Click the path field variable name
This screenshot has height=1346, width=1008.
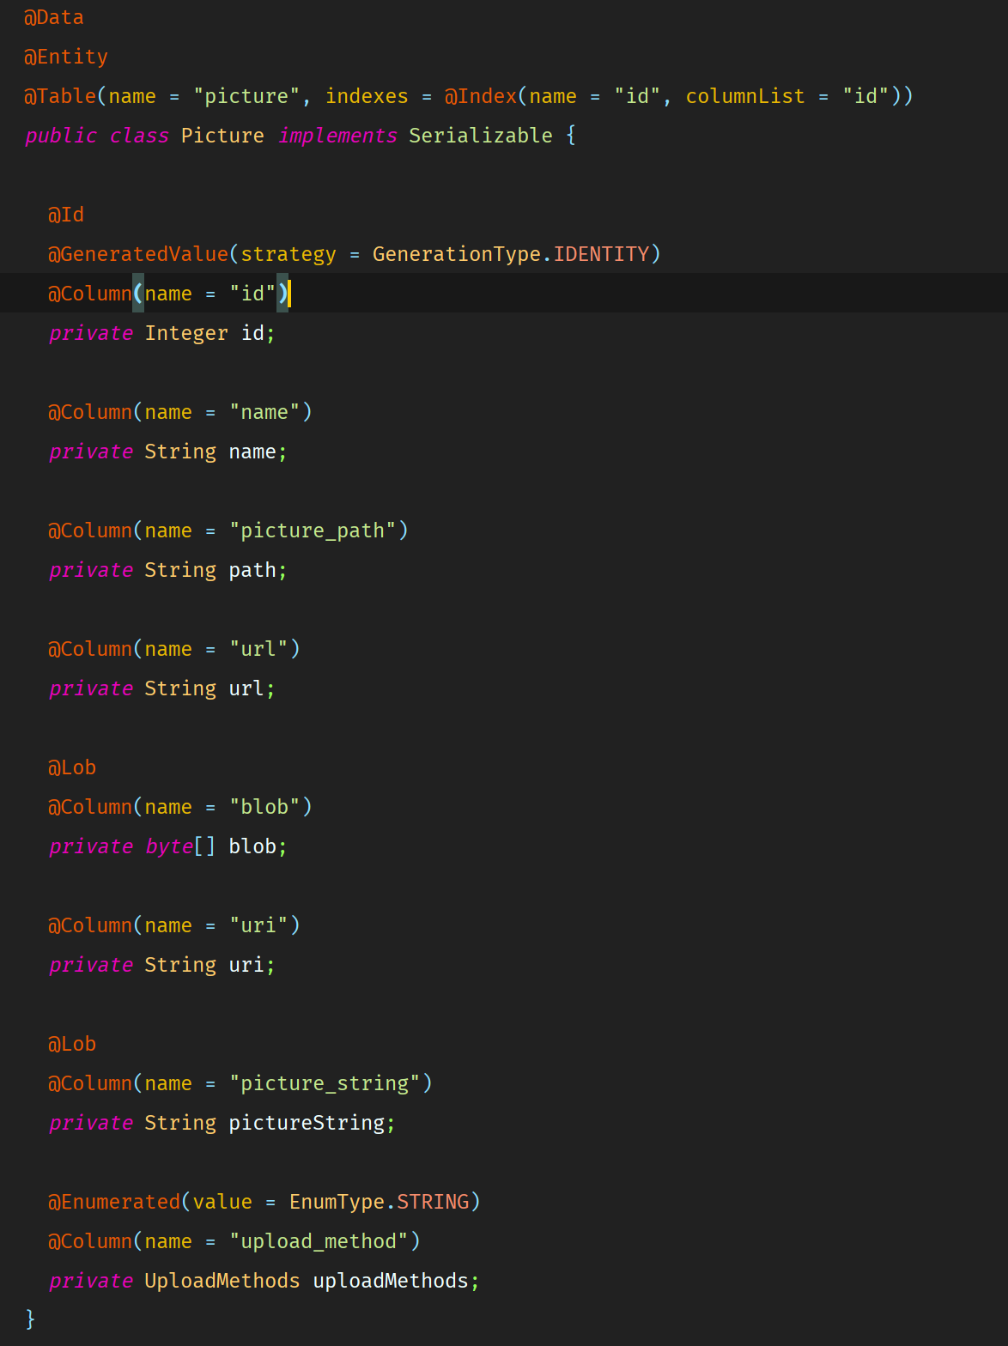pos(252,570)
